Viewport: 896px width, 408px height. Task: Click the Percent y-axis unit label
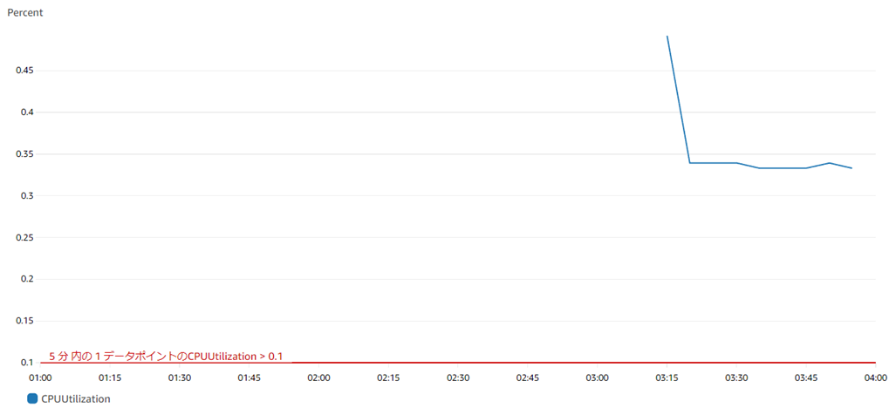click(25, 14)
